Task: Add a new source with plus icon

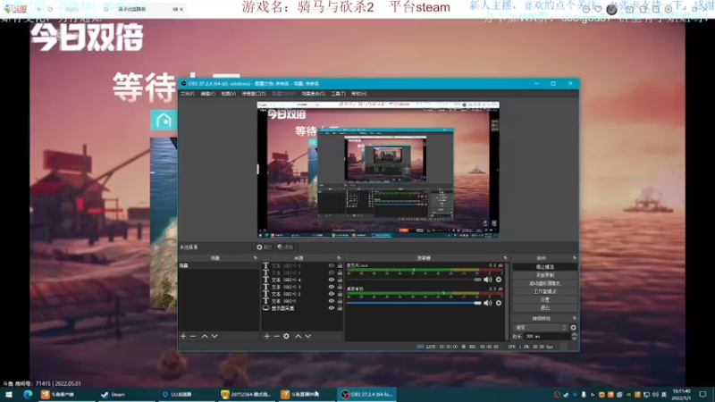Action: (266, 337)
